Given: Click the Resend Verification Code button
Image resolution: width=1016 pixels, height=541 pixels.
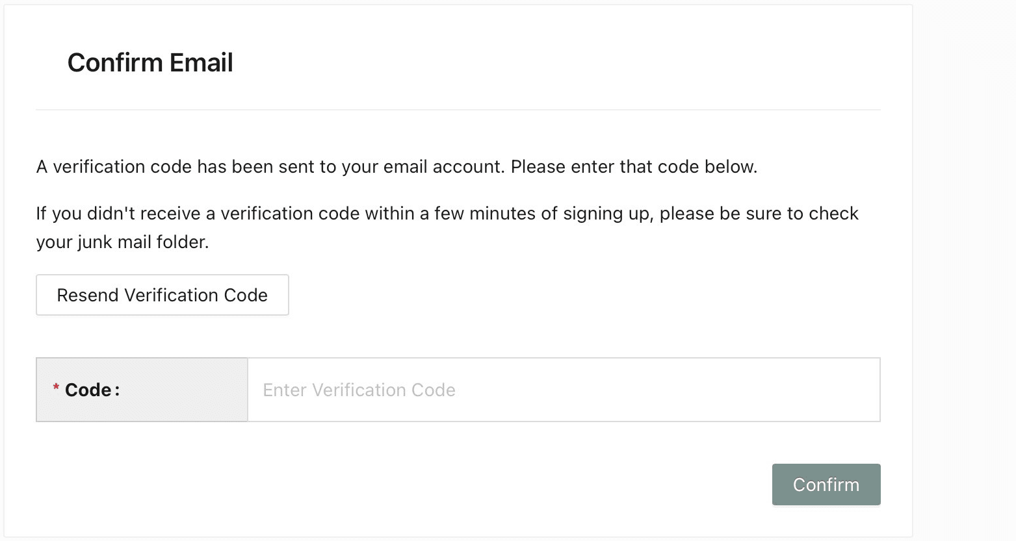Looking at the screenshot, I should click(x=162, y=296).
